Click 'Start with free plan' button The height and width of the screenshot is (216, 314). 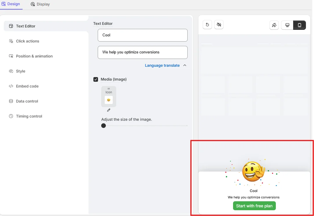pyautogui.click(x=254, y=206)
